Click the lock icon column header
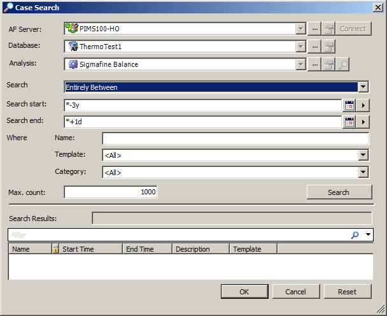Image resolution: width=387 pixels, height=316 pixels. tap(55, 248)
